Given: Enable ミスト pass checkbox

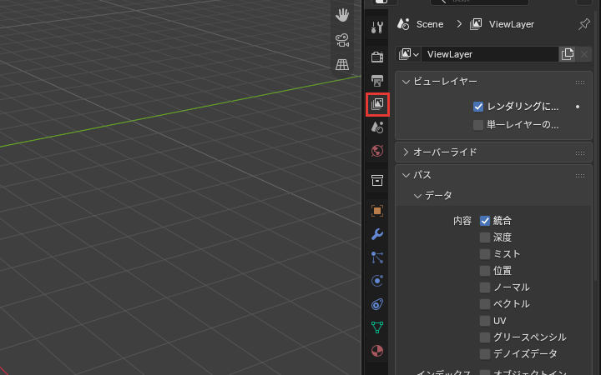Looking at the screenshot, I should [x=485, y=254].
